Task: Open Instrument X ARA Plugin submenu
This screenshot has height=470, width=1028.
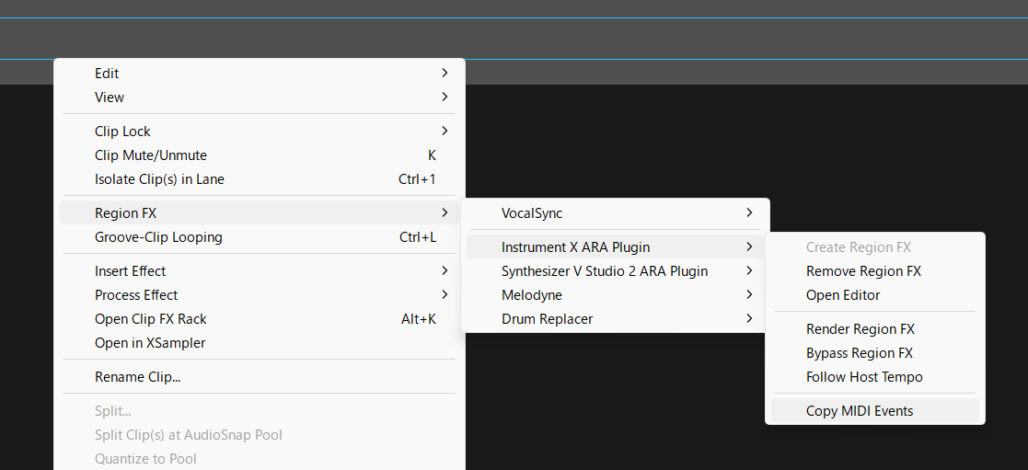Action: point(615,247)
